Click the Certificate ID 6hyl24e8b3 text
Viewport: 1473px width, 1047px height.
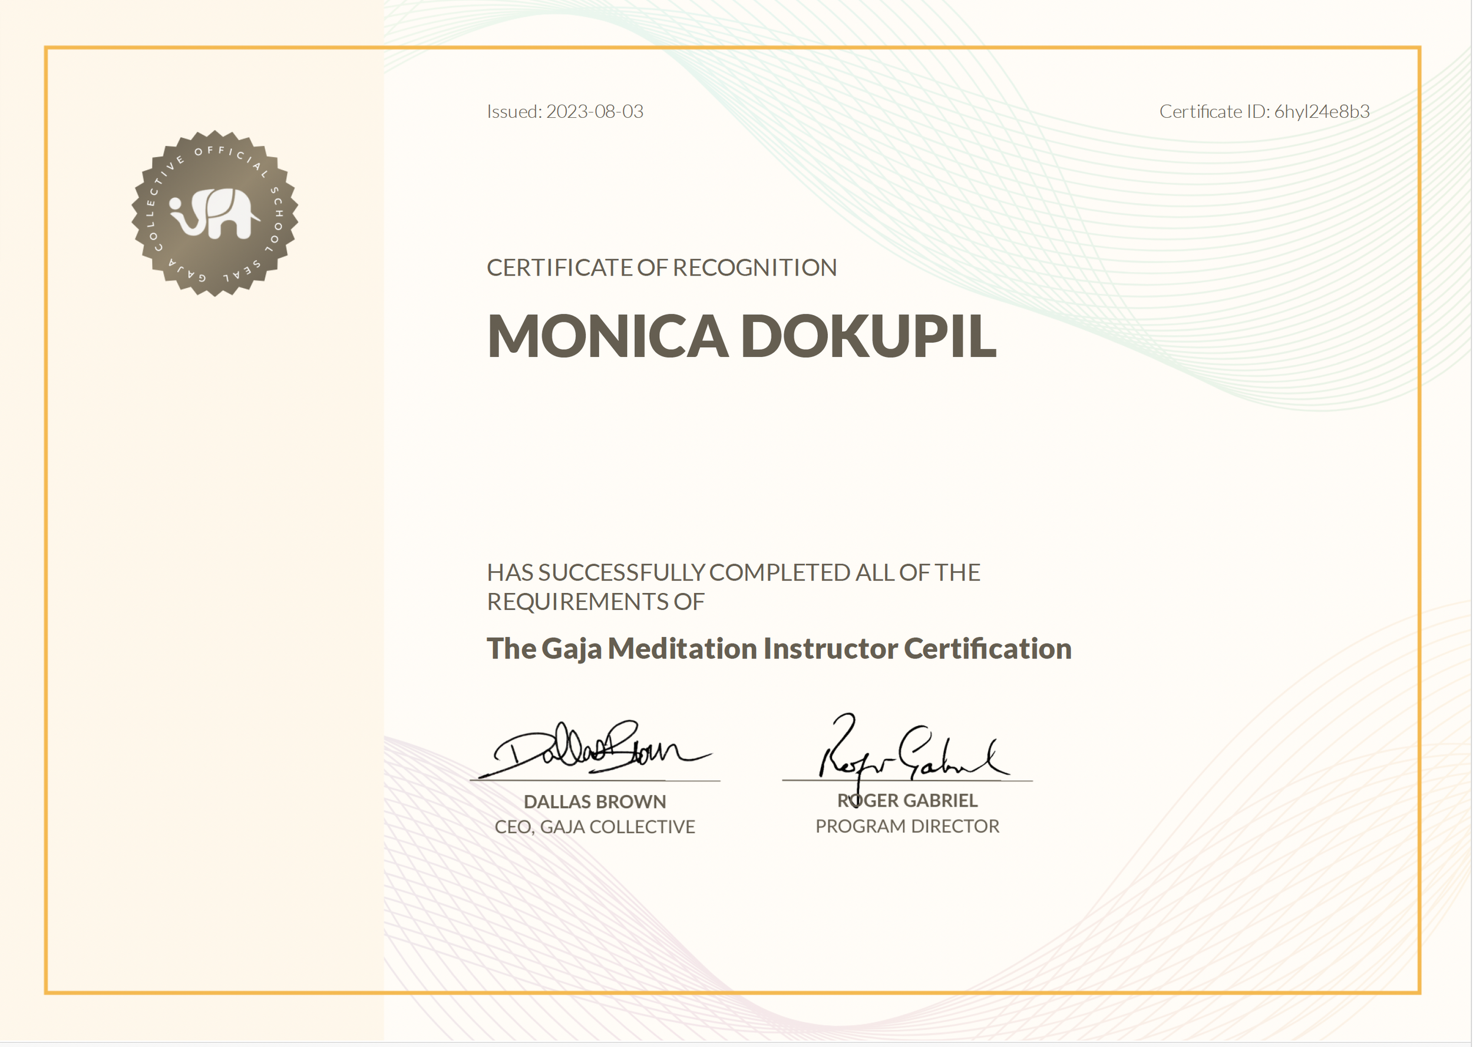(x=1264, y=111)
